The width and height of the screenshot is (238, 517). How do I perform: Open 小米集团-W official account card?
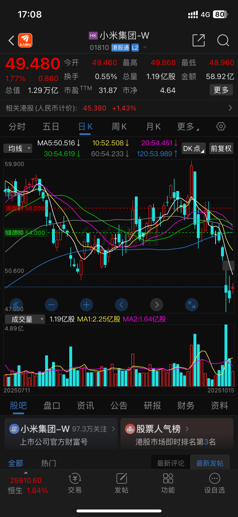point(61,434)
